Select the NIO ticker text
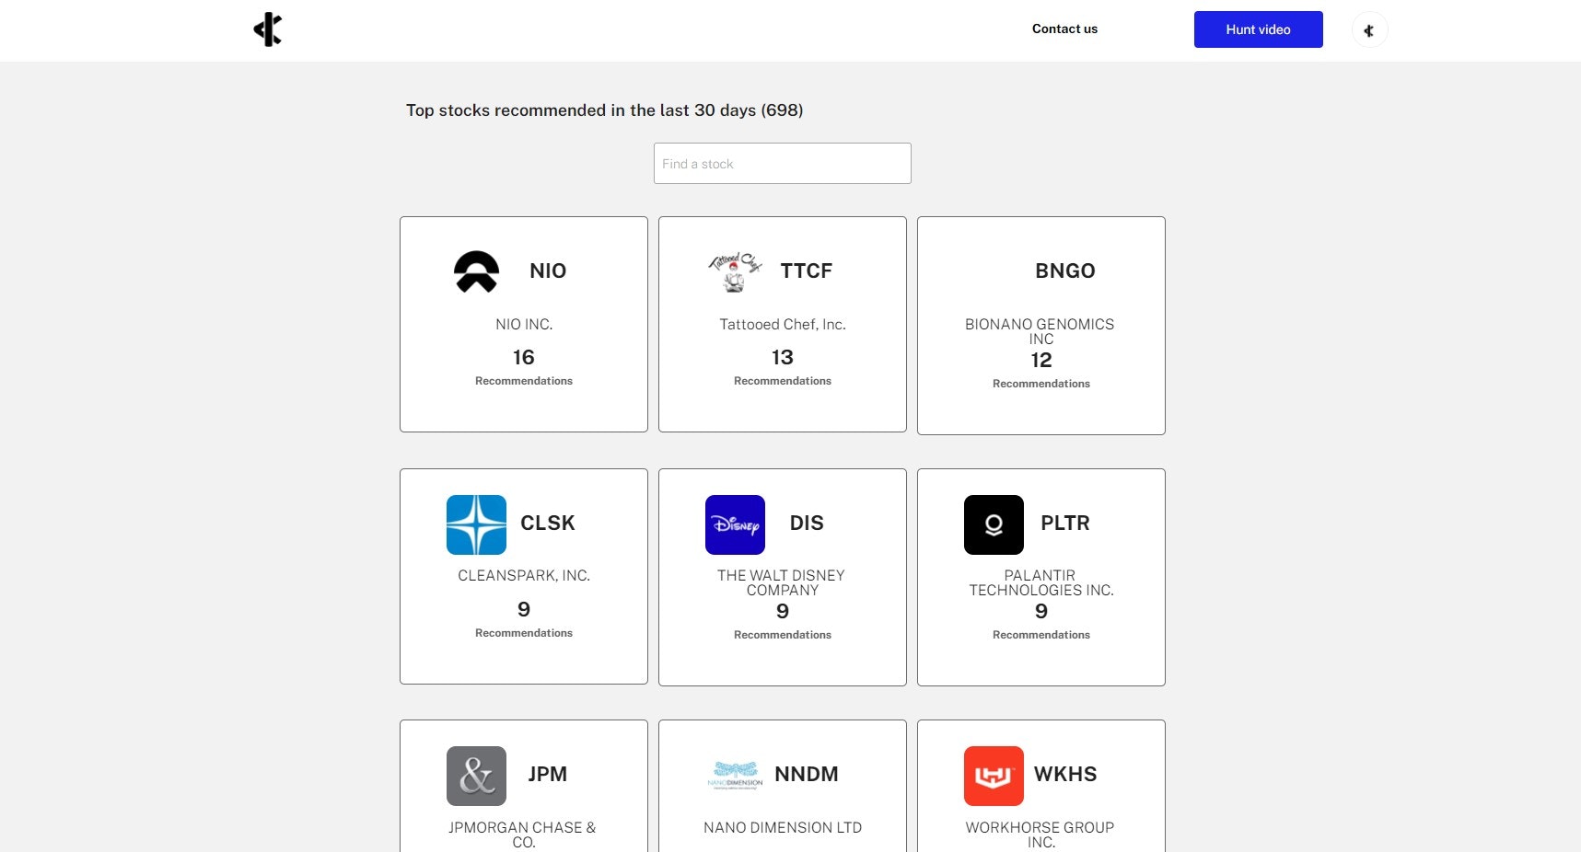 click(548, 271)
